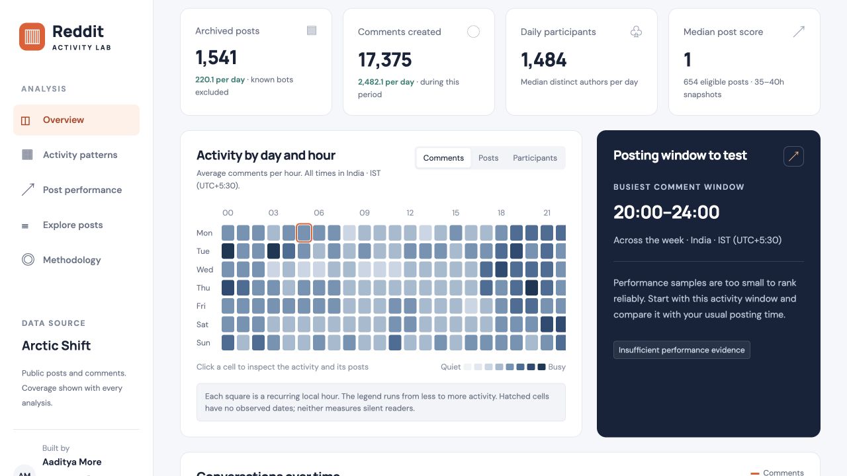Image resolution: width=847 pixels, height=476 pixels.
Task: Click the Daily participants club icon
Action: [x=636, y=32]
